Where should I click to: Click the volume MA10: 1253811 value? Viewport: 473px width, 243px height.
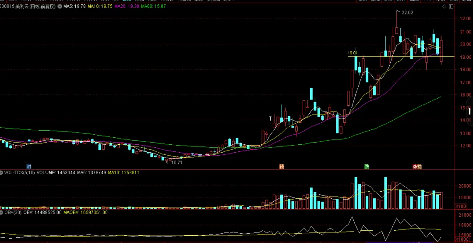[124, 172]
